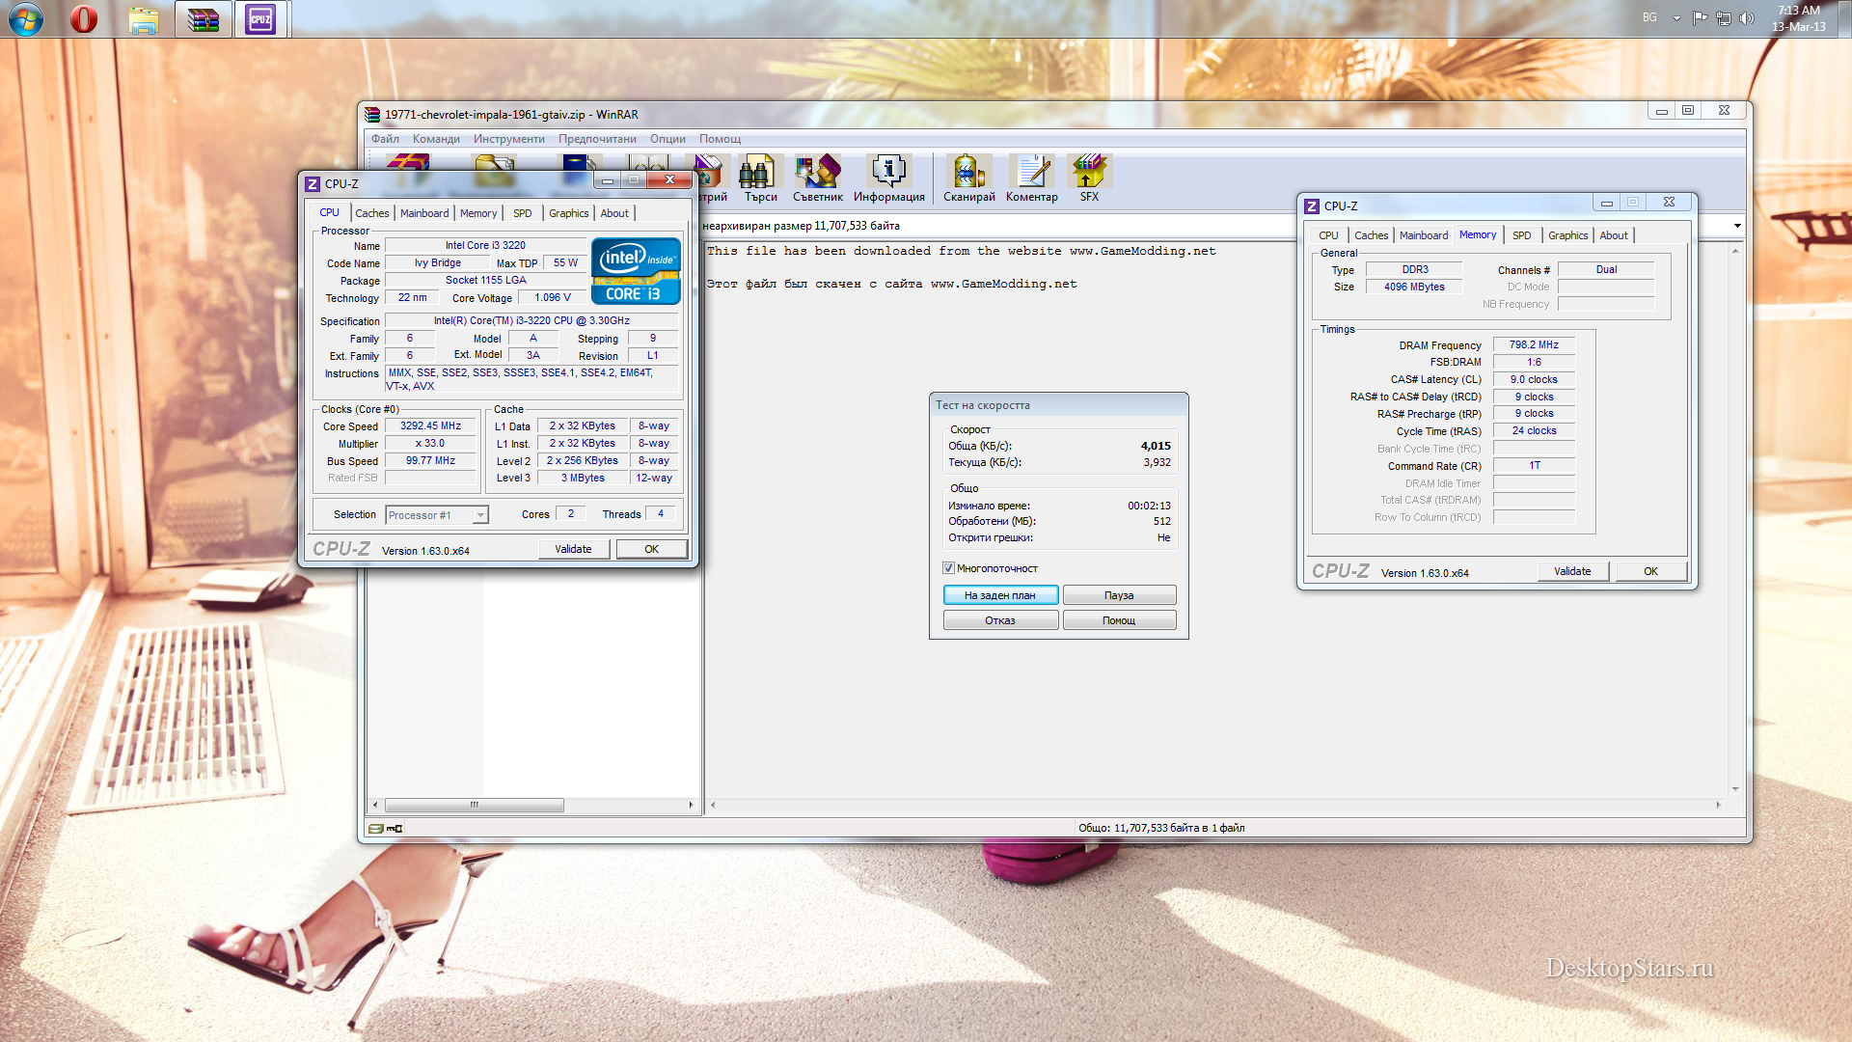Click the Intel Core i3 logo

pos(636,271)
